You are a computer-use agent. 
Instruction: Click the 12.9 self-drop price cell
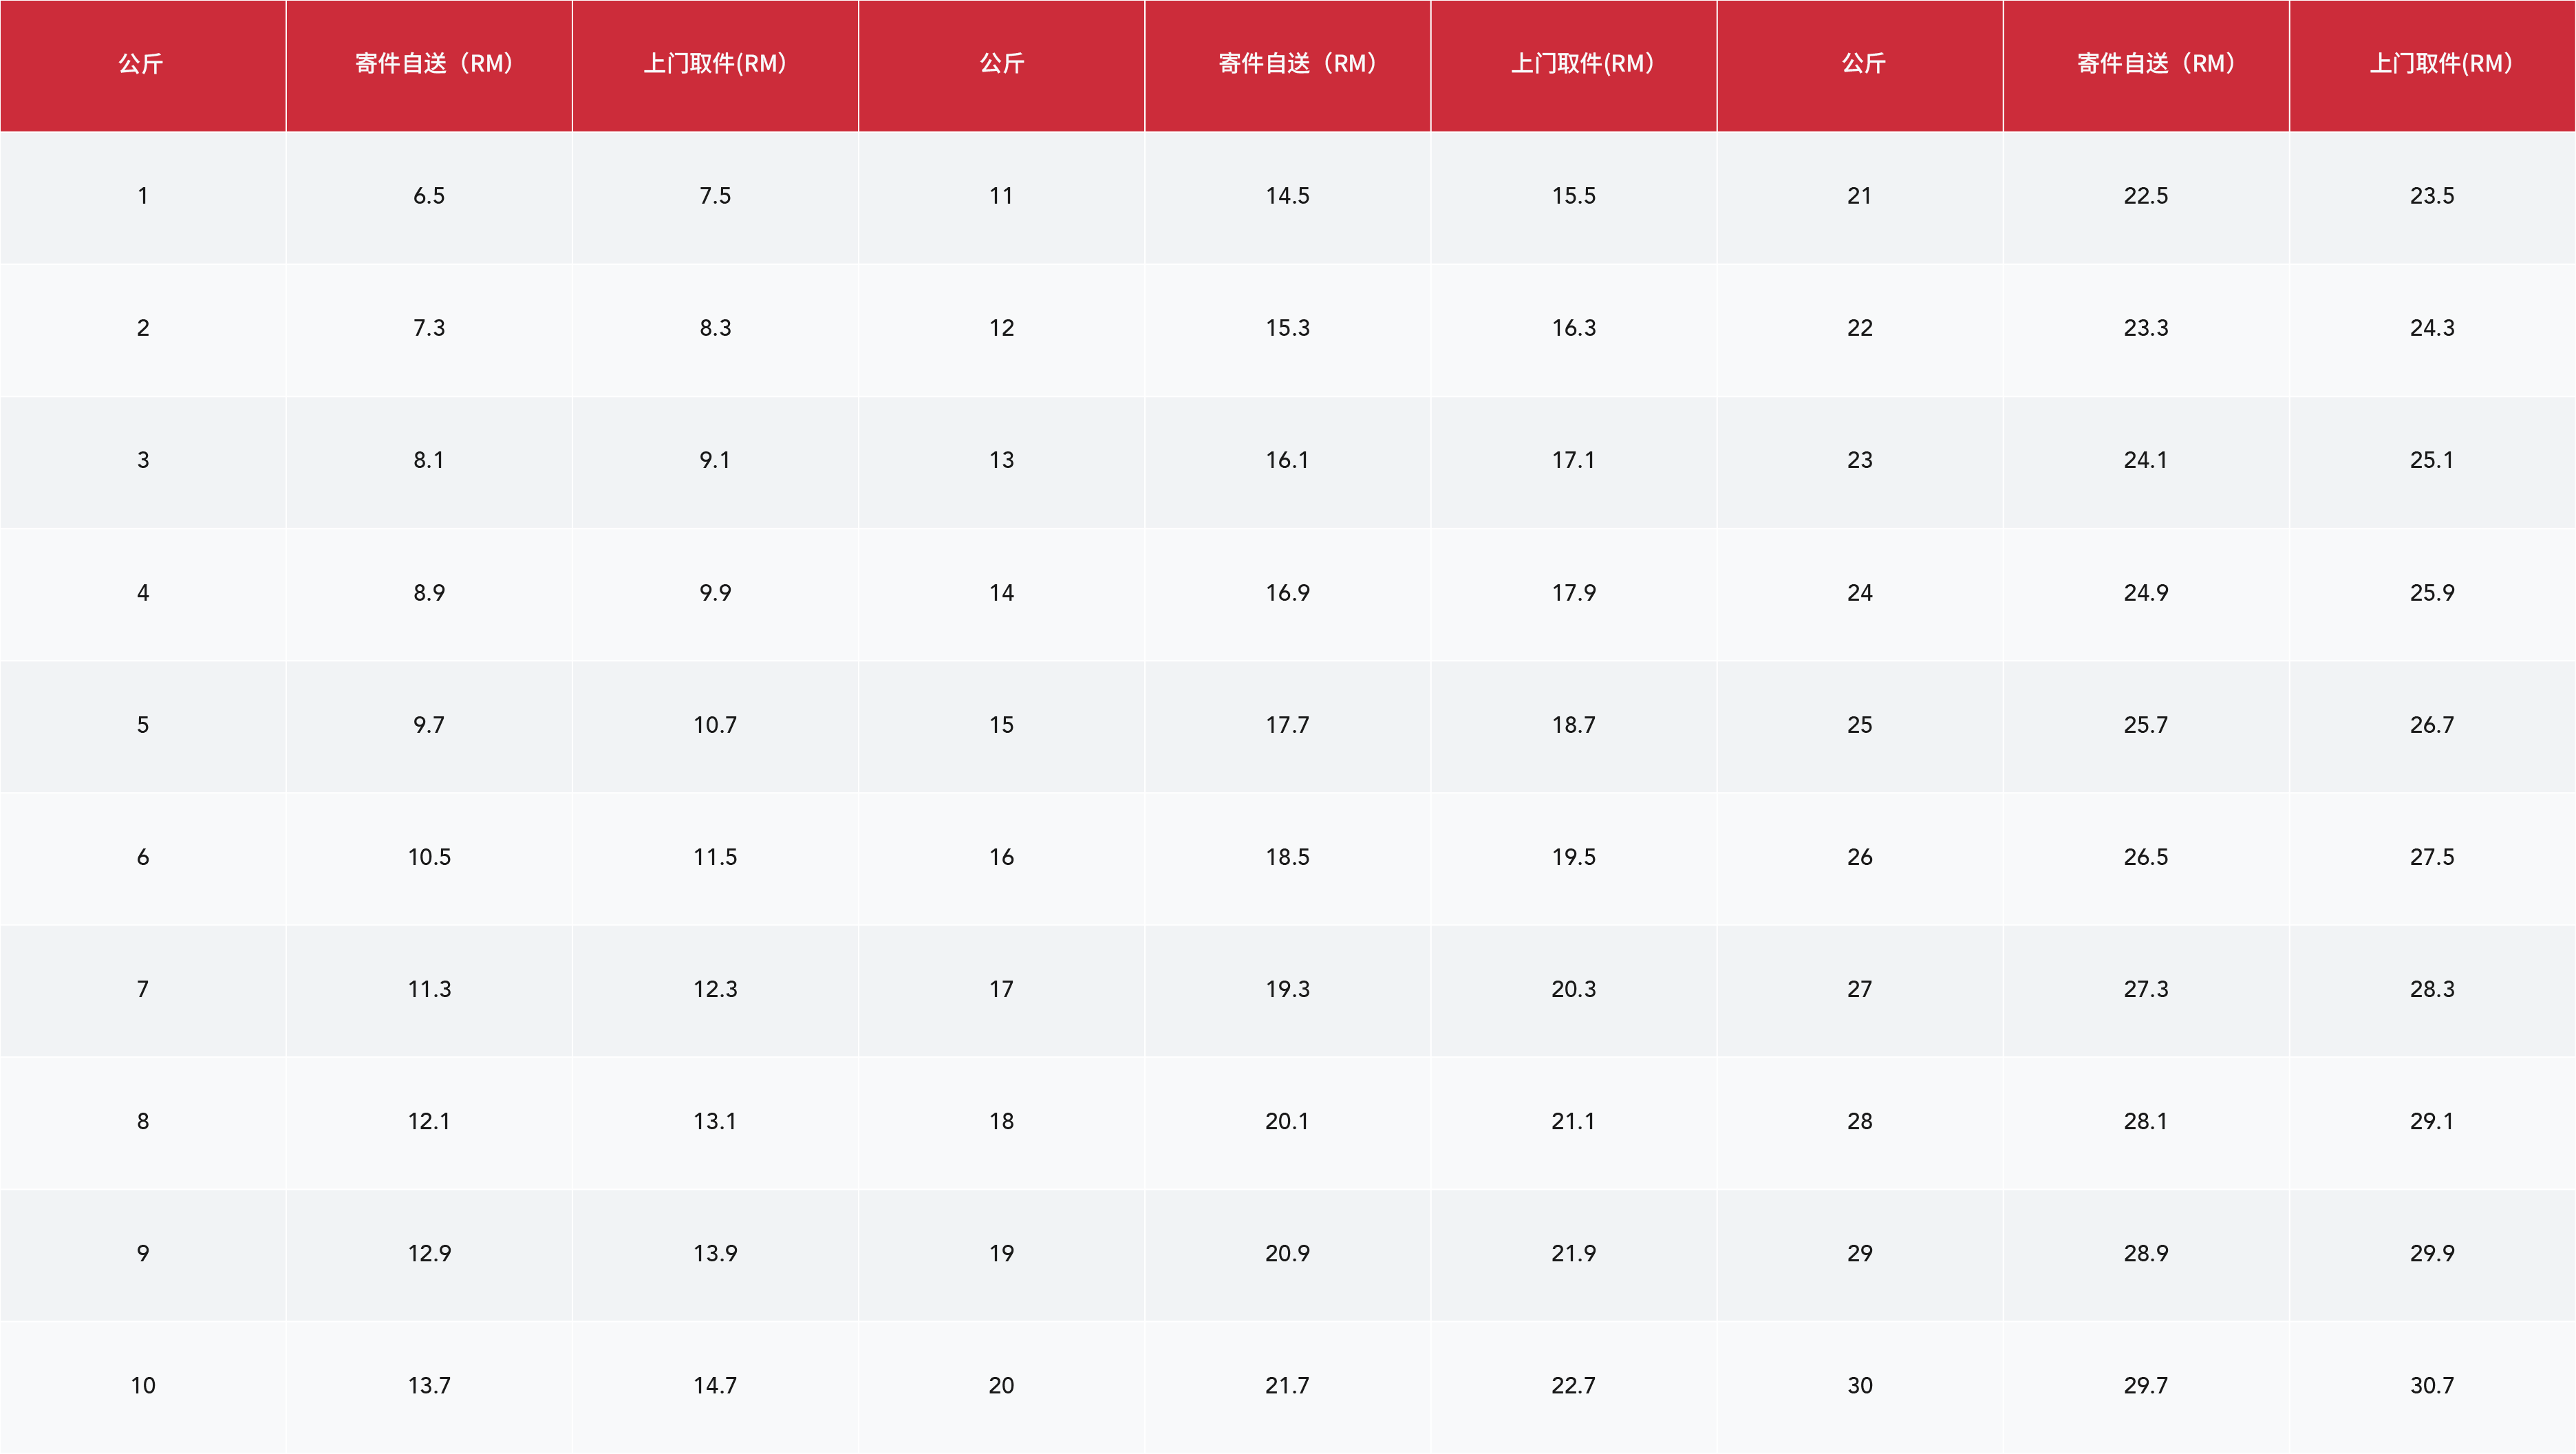point(429,1253)
